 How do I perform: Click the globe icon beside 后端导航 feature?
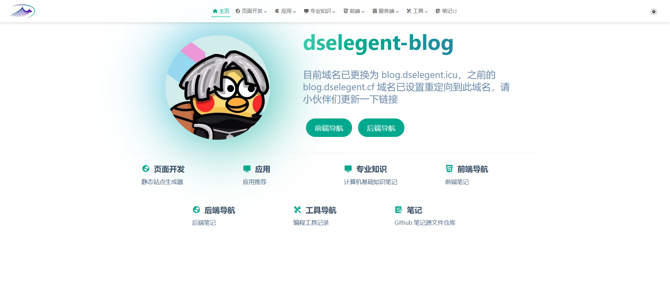(196, 210)
